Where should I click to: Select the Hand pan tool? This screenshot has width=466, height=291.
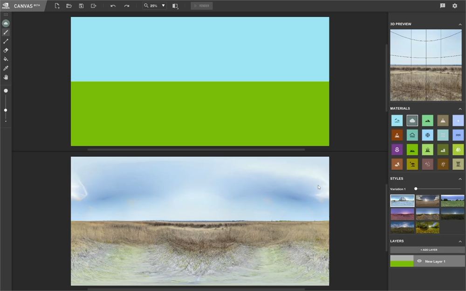[6, 77]
